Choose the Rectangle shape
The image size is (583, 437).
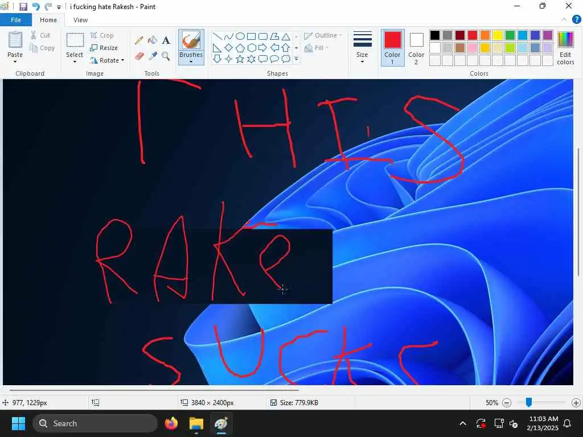pos(251,36)
